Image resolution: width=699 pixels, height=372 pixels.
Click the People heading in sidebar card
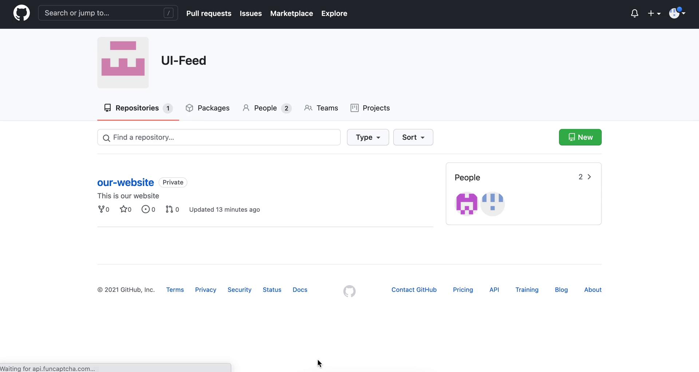tap(467, 177)
